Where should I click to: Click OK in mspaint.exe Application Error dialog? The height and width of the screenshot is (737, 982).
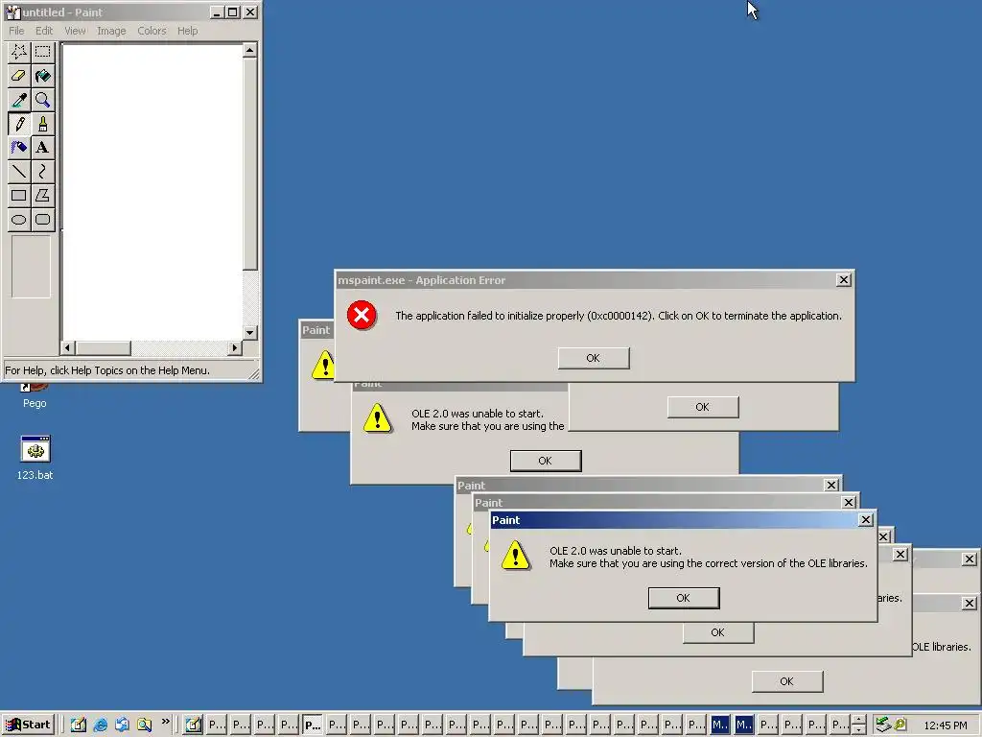pyautogui.click(x=593, y=358)
